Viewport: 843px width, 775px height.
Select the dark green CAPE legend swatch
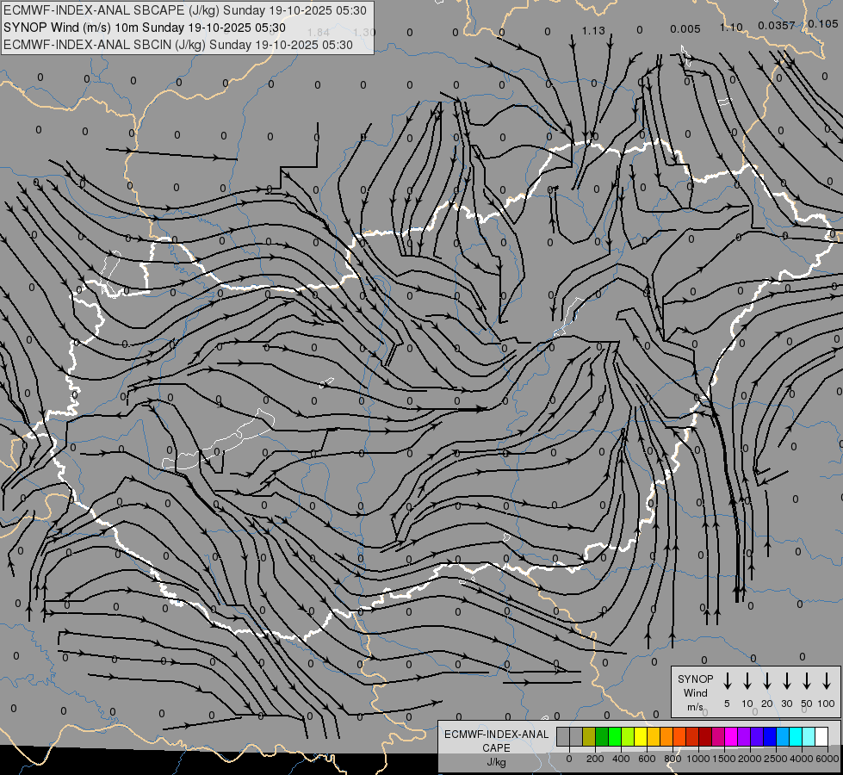coord(602,736)
